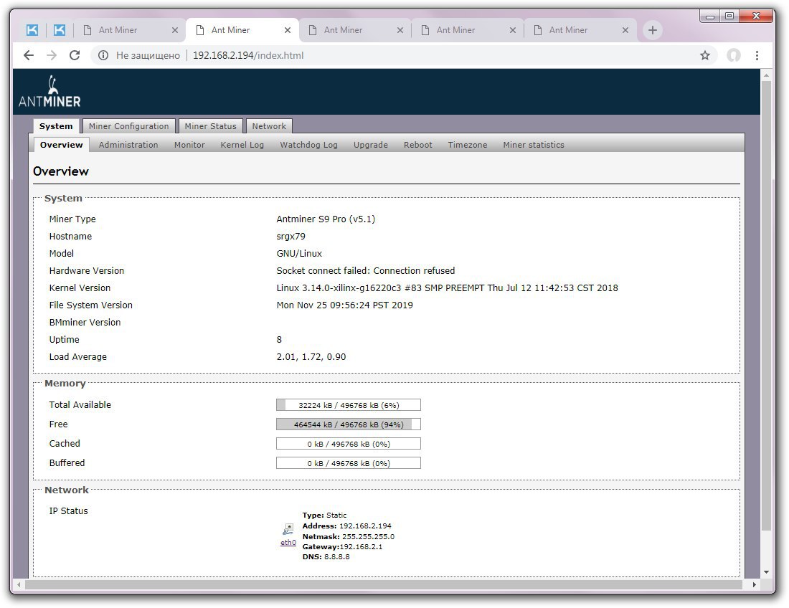Click the first pinned K tab
The height and width of the screenshot is (608, 789).
(32, 30)
